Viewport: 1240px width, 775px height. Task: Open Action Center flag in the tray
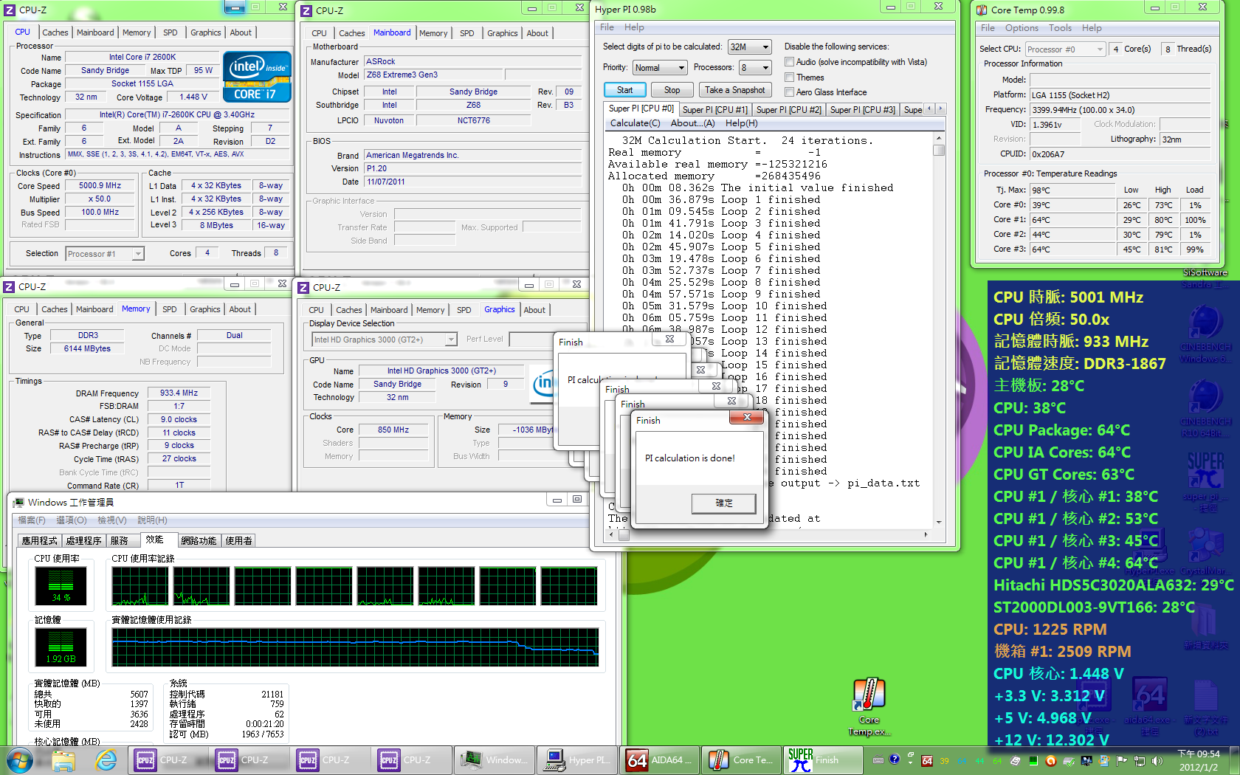click(1122, 761)
